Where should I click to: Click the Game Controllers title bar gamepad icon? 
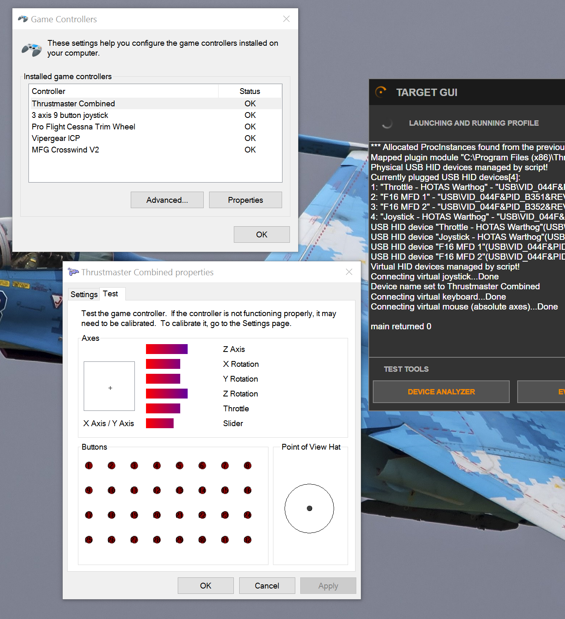(23, 19)
